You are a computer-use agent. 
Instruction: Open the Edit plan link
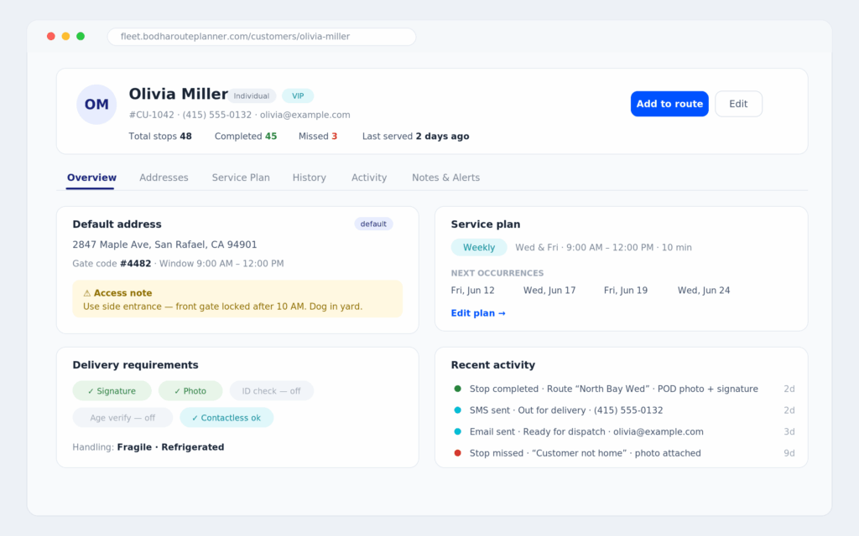click(x=477, y=313)
